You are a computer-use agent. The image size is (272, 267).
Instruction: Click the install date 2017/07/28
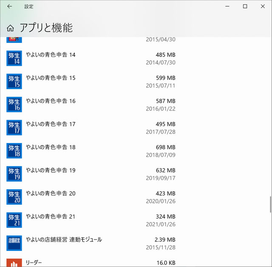pos(161,132)
